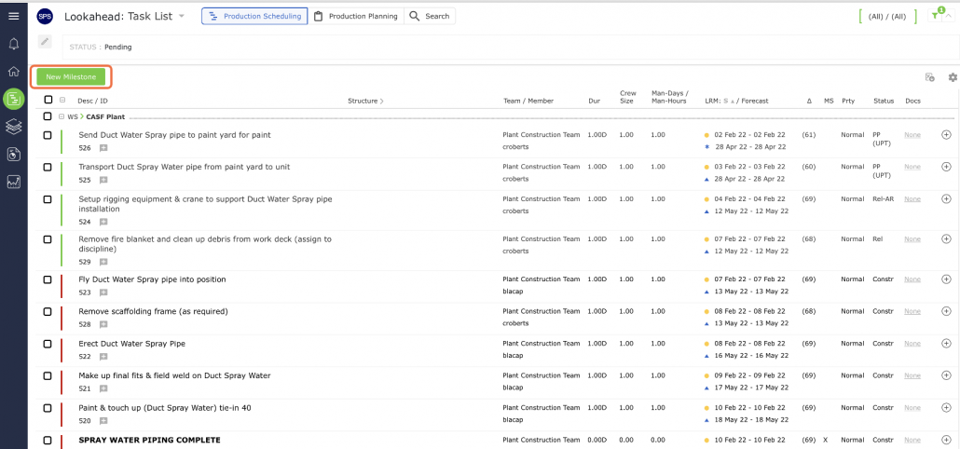
Task: Check the Transport Duct Spray Water pipe task
Action: point(48,167)
